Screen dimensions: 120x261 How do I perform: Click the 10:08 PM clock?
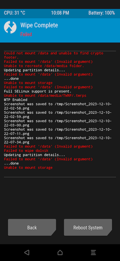tap(60, 13)
